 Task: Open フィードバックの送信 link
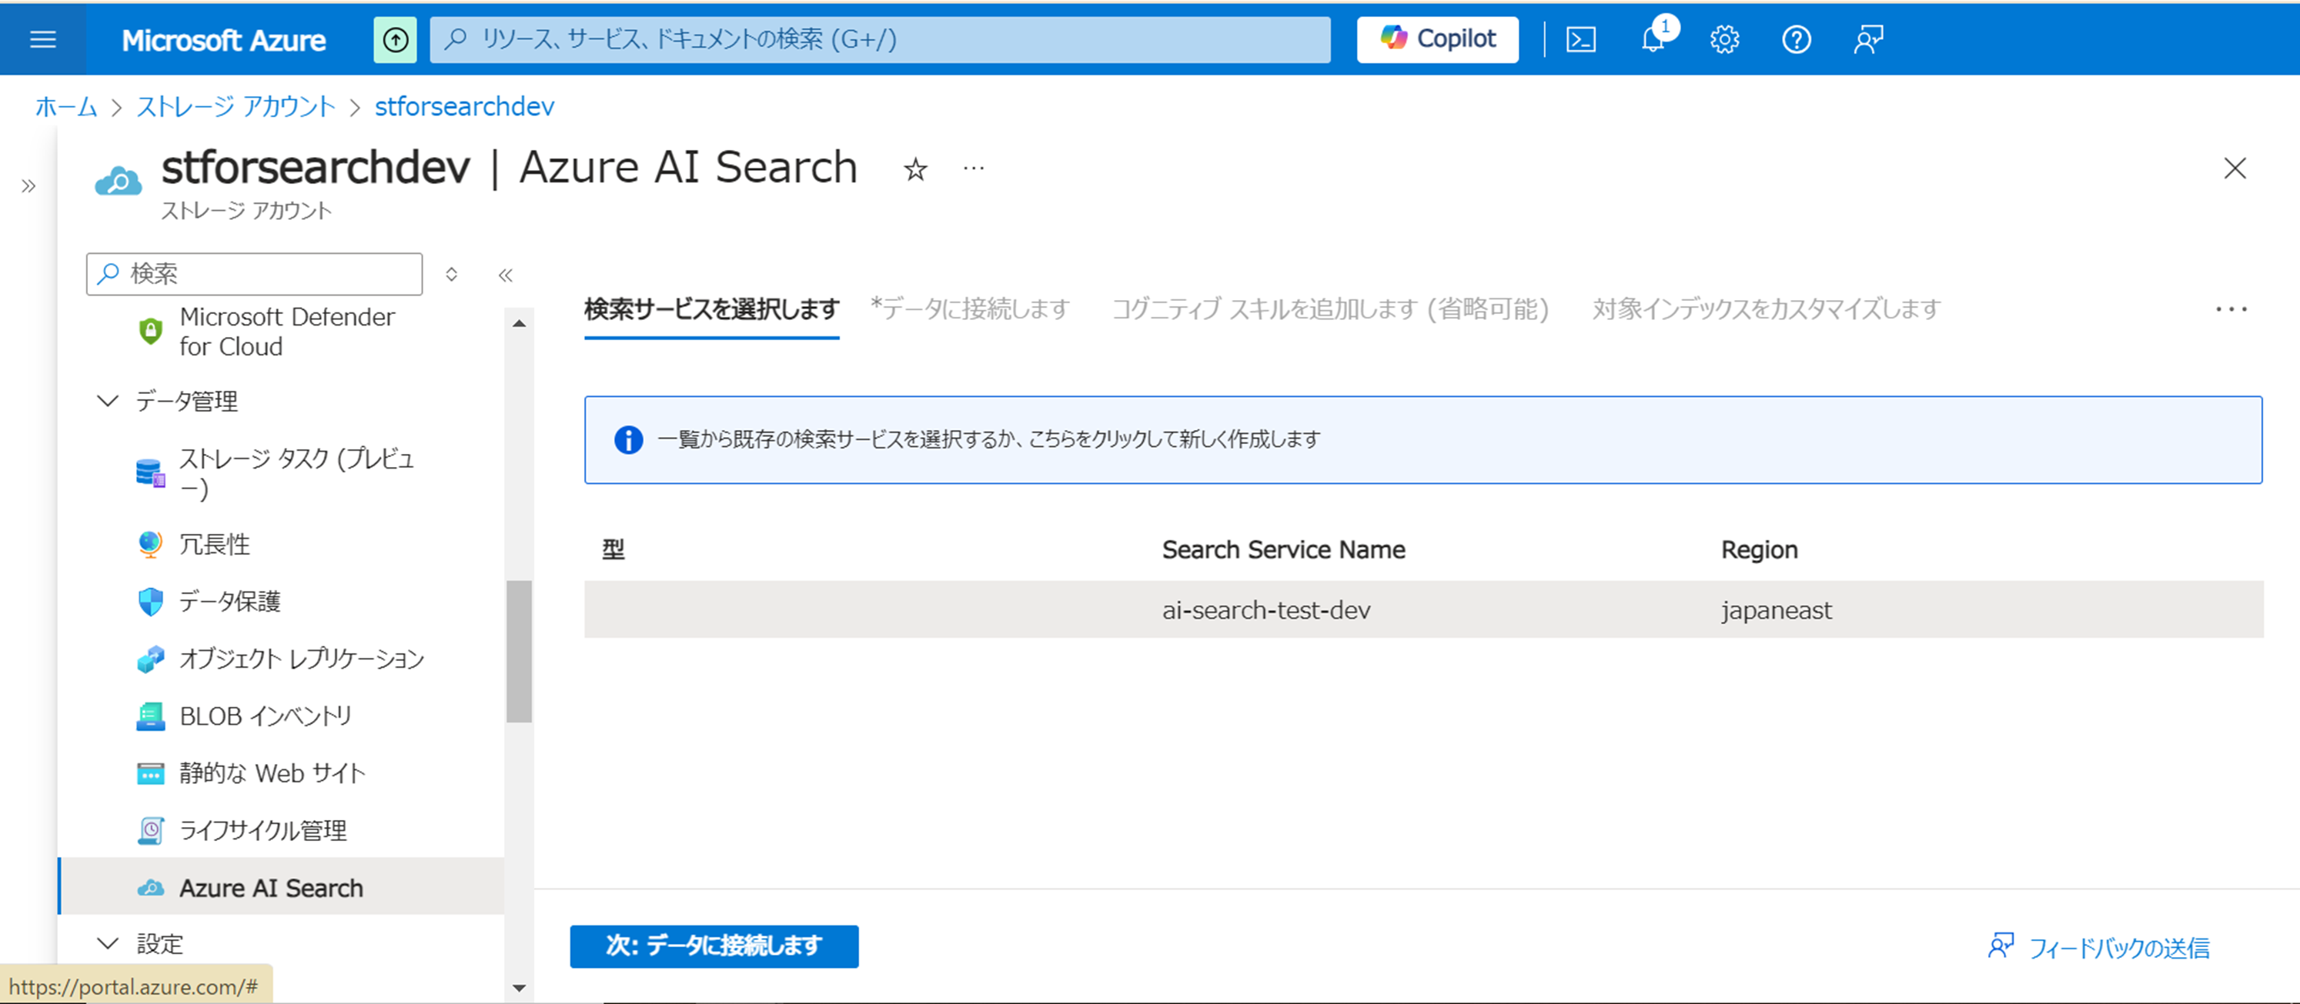[2099, 947]
